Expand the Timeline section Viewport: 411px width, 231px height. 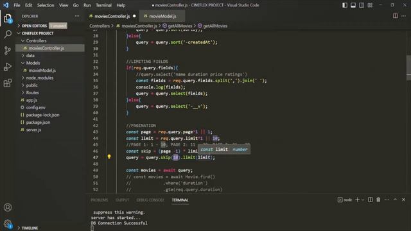(x=30, y=228)
